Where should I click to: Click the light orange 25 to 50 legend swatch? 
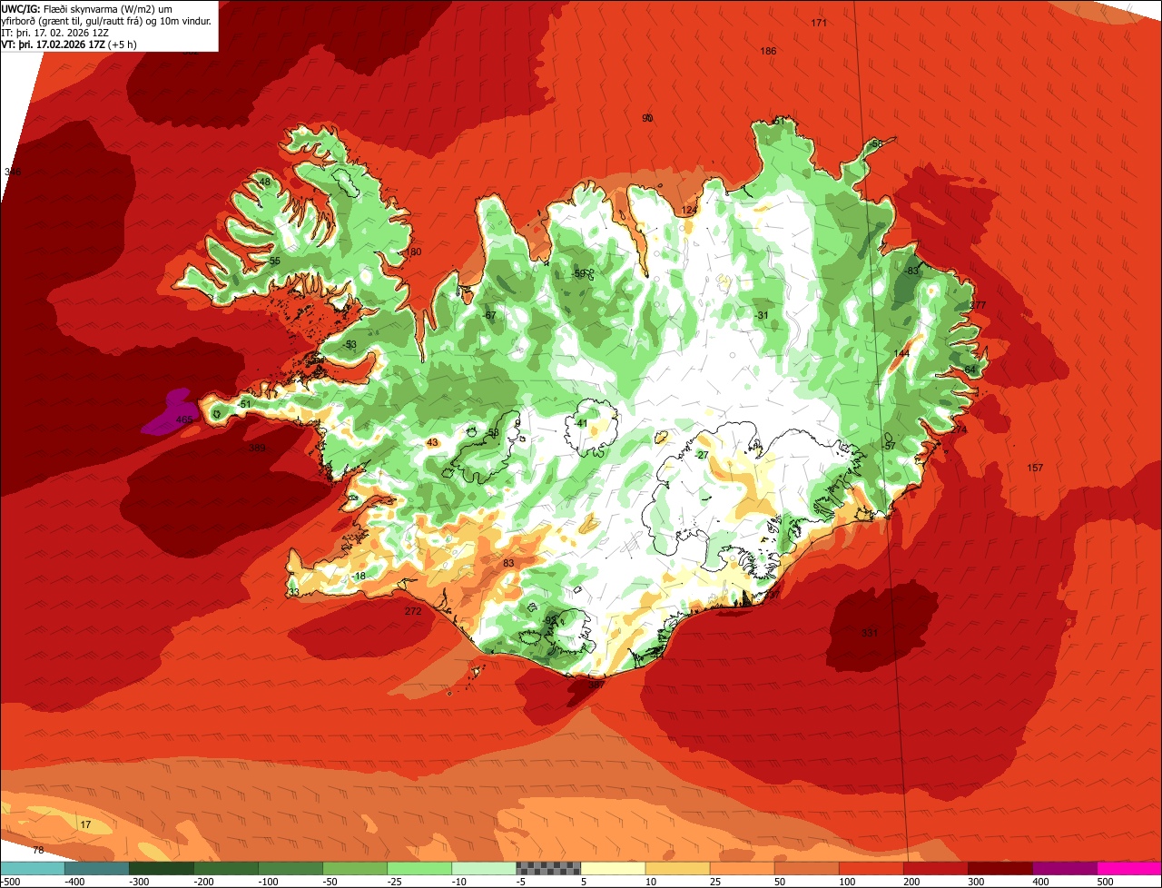pyautogui.click(x=741, y=868)
